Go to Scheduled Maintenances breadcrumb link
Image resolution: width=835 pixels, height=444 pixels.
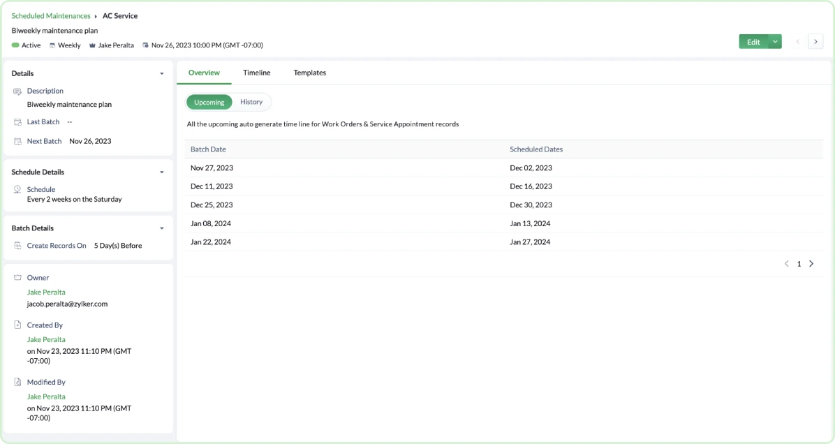coord(51,15)
